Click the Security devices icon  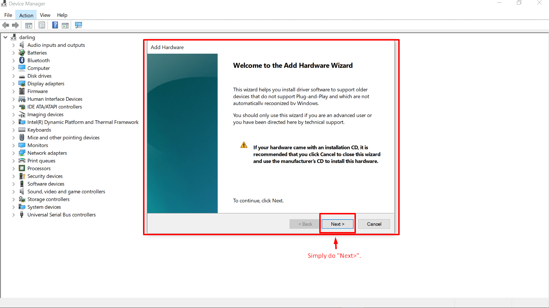22,176
